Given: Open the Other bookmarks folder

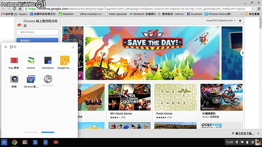Looking at the screenshot, I should tap(252, 14).
